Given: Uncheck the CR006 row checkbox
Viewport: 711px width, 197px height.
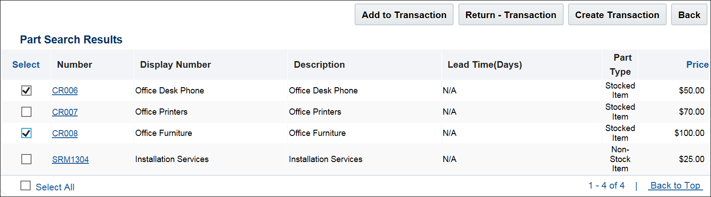Looking at the screenshot, I should pyautogui.click(x=27, y=91).
